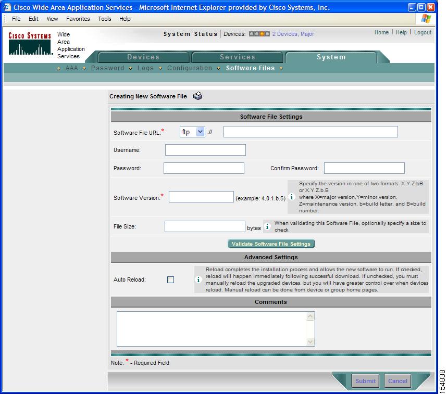The image size is (447, 394).
Task: Click the Windows flag icon in the browser corner
Action: click(426, 19)
